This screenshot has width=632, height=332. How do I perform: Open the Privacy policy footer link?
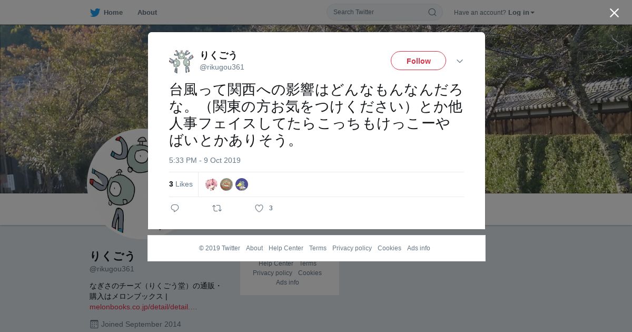tap(352, 248)
